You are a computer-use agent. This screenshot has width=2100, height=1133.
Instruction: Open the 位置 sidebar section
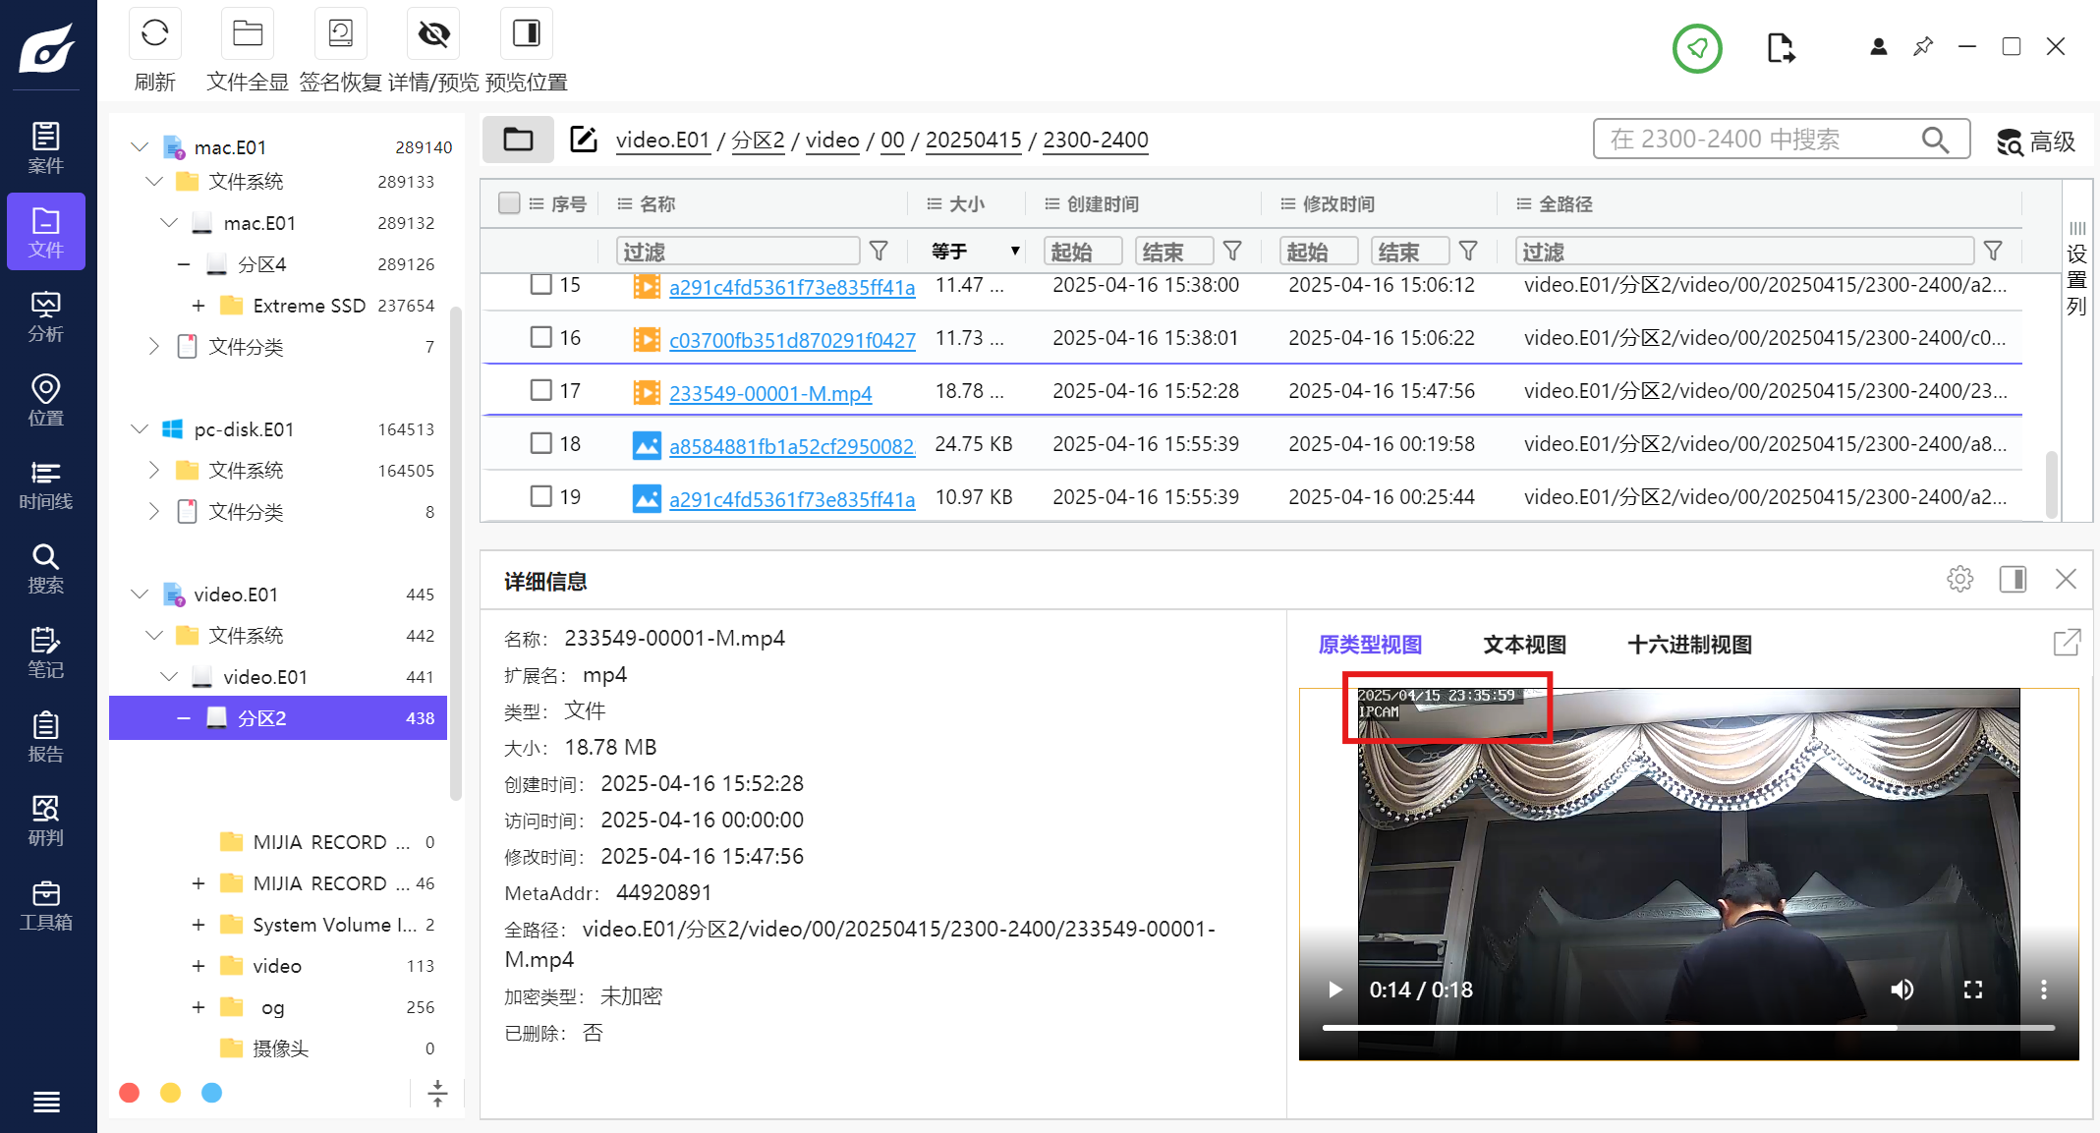(x=46, y=400)
